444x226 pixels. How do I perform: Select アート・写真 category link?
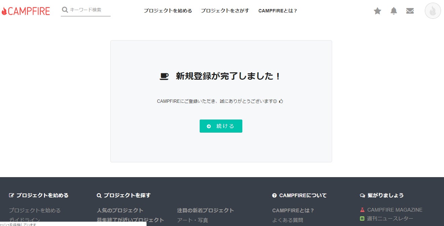pyautogui.click(x=193, y=220)
